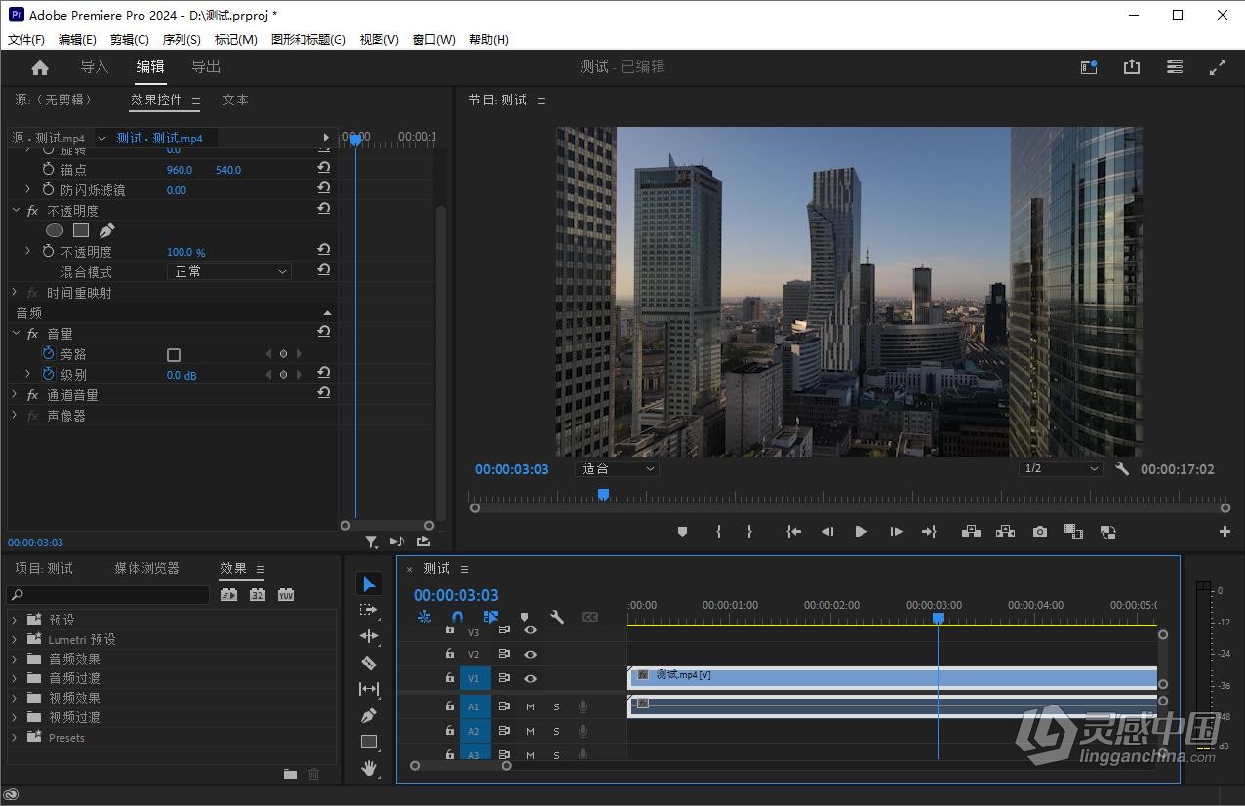Screen dimensions: 1245x806
Task: Toggle Linked Selection in timeline
Action: pos(491,617)
